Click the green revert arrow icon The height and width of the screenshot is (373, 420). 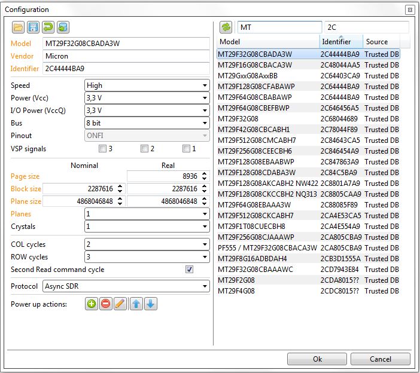(48, 27)
